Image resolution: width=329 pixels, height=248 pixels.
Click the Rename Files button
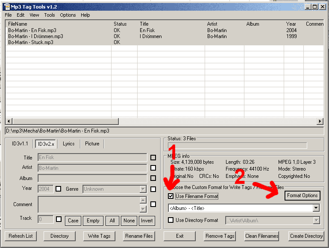tap(139, 236)
